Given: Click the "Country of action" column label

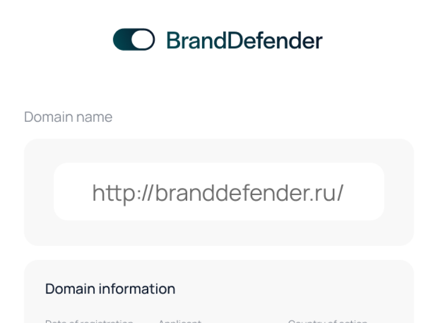Looking at the screenshot, I should click(x=328, y=321).
